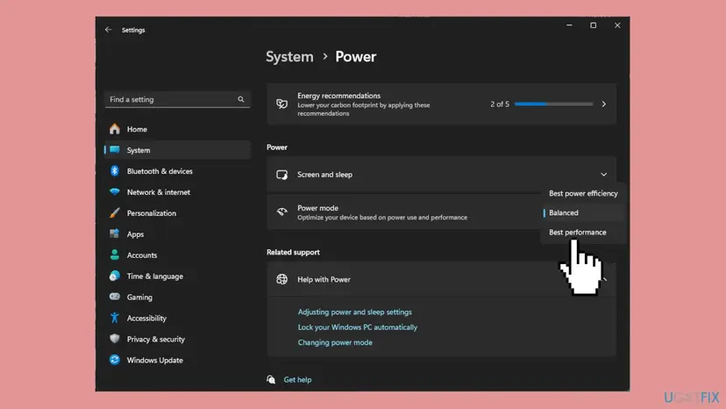
Task: Open Windows Update section label
Action: click(x=154, y=361)
